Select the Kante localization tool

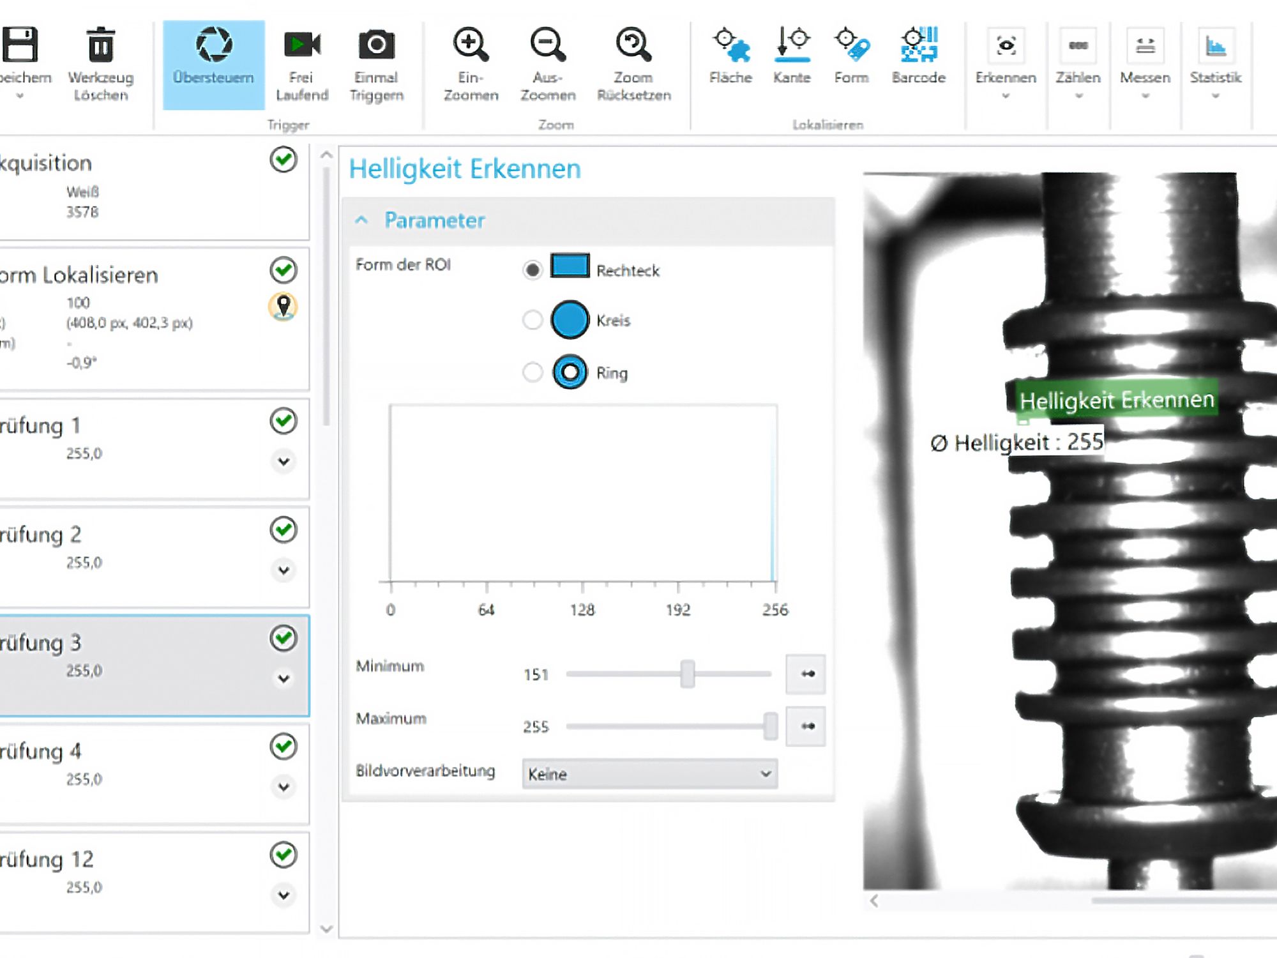click(x=792, y=56)
